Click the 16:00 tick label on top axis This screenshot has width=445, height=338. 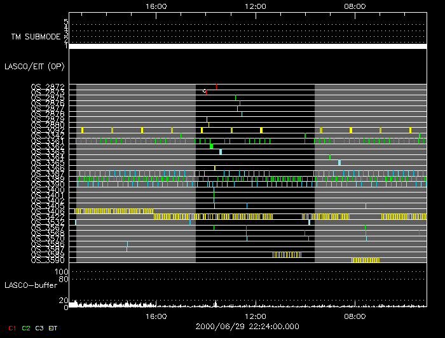tap(156, 5)
